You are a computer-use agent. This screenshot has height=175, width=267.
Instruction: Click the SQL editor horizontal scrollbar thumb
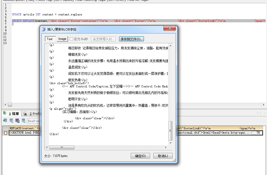(10, 105)
